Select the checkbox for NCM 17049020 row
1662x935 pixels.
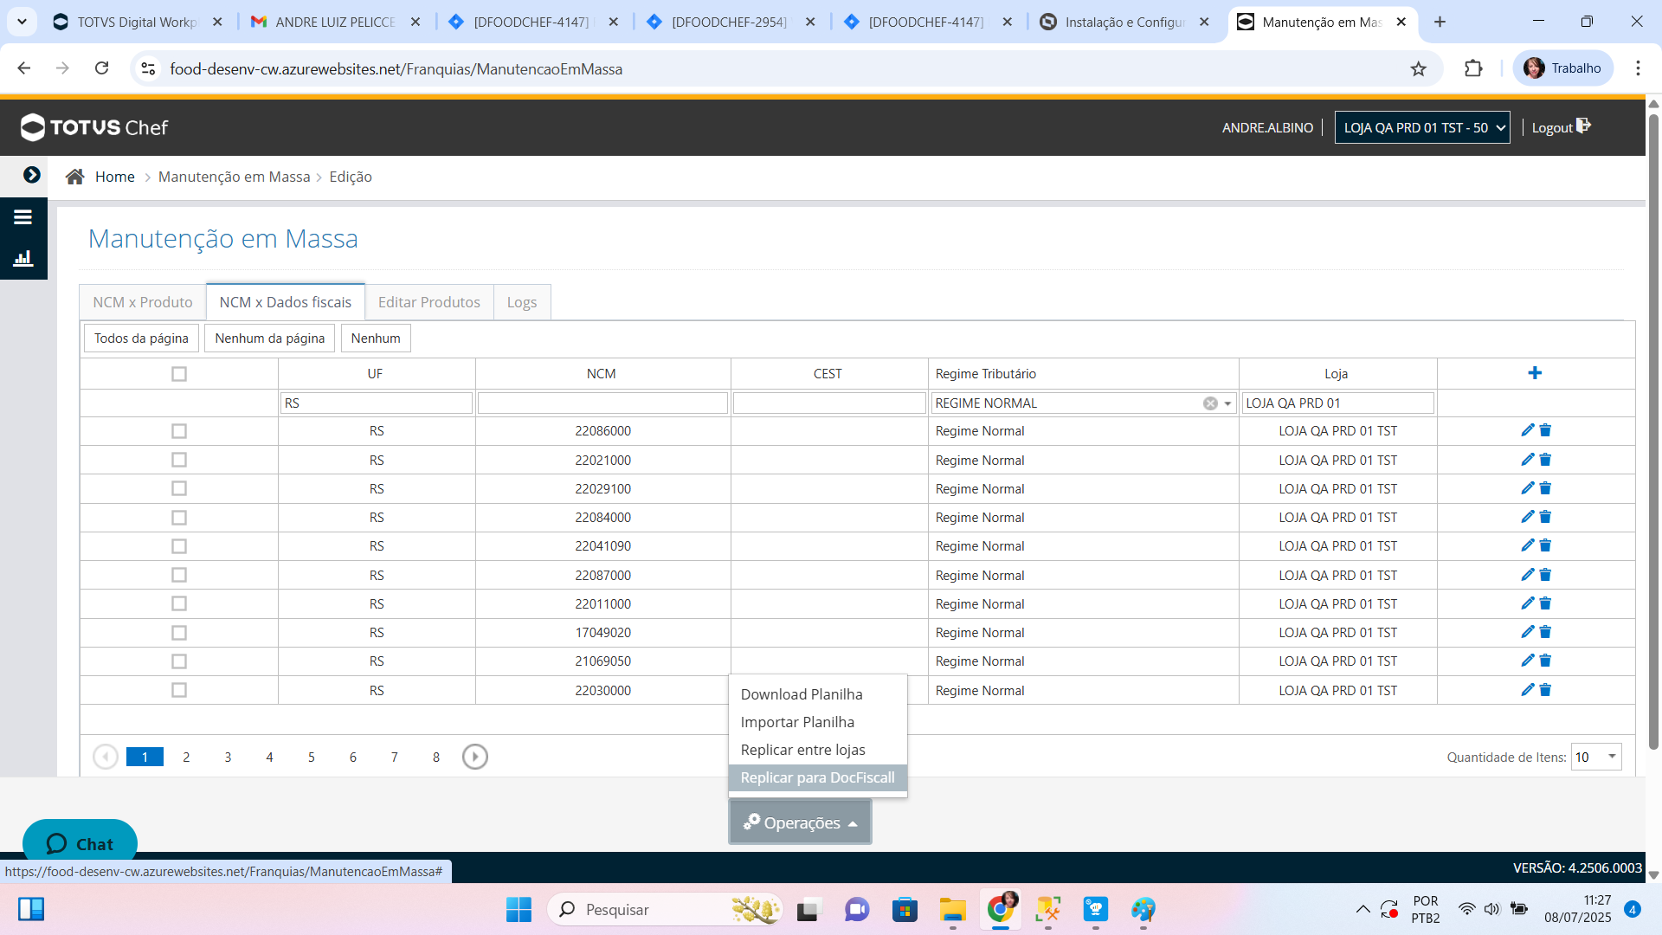[179, 633]
